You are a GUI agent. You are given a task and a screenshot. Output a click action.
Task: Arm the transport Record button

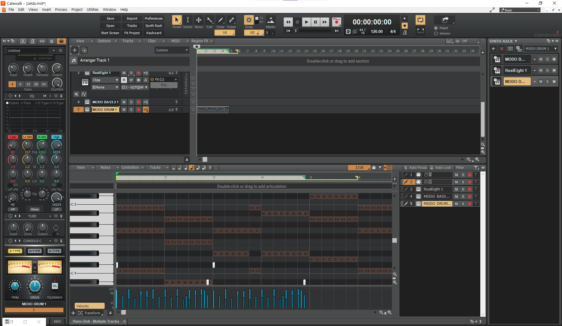point(336,22)
